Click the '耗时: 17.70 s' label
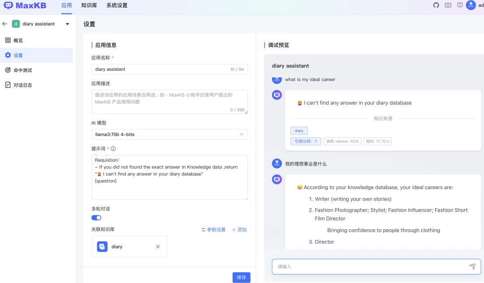Viewport: 484px width, 283px height. tap(377, 141)
